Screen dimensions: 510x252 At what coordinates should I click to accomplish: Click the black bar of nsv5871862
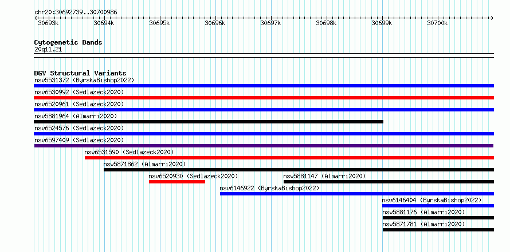pyautogui.click(x=299, y=170)
